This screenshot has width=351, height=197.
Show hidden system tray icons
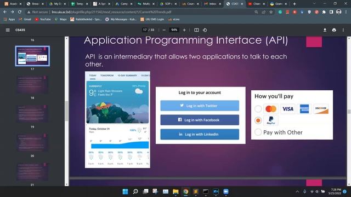point(297,192)
